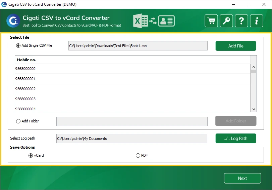272x190 pixels.
Task: Click the Cigati logo in the banner
Action: tap(13, 21)
